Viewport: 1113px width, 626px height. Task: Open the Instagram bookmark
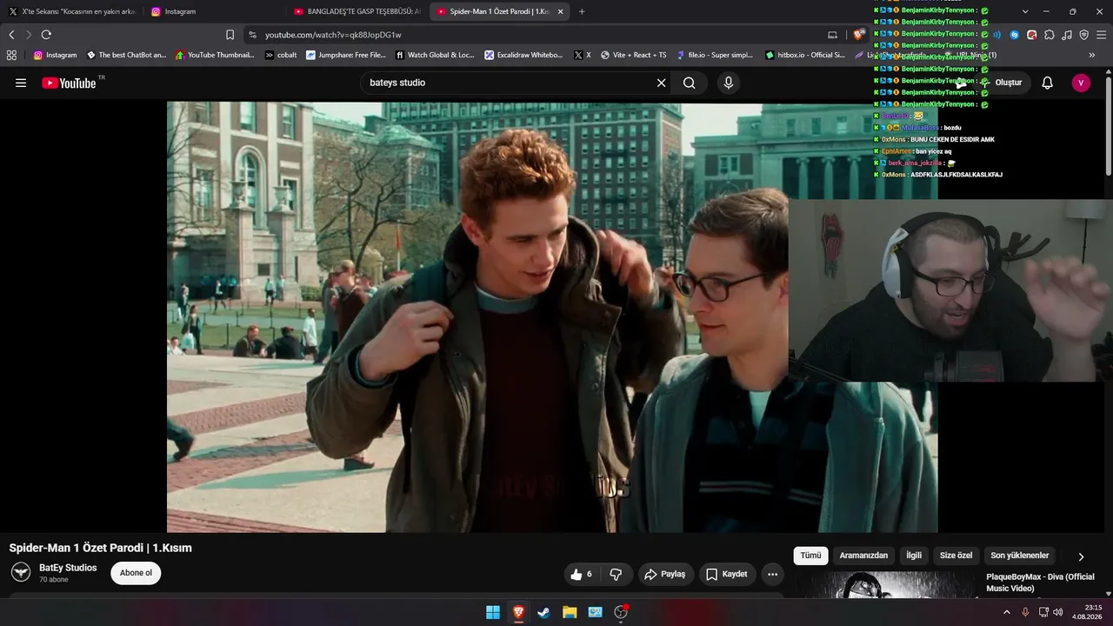click(55, 55)
